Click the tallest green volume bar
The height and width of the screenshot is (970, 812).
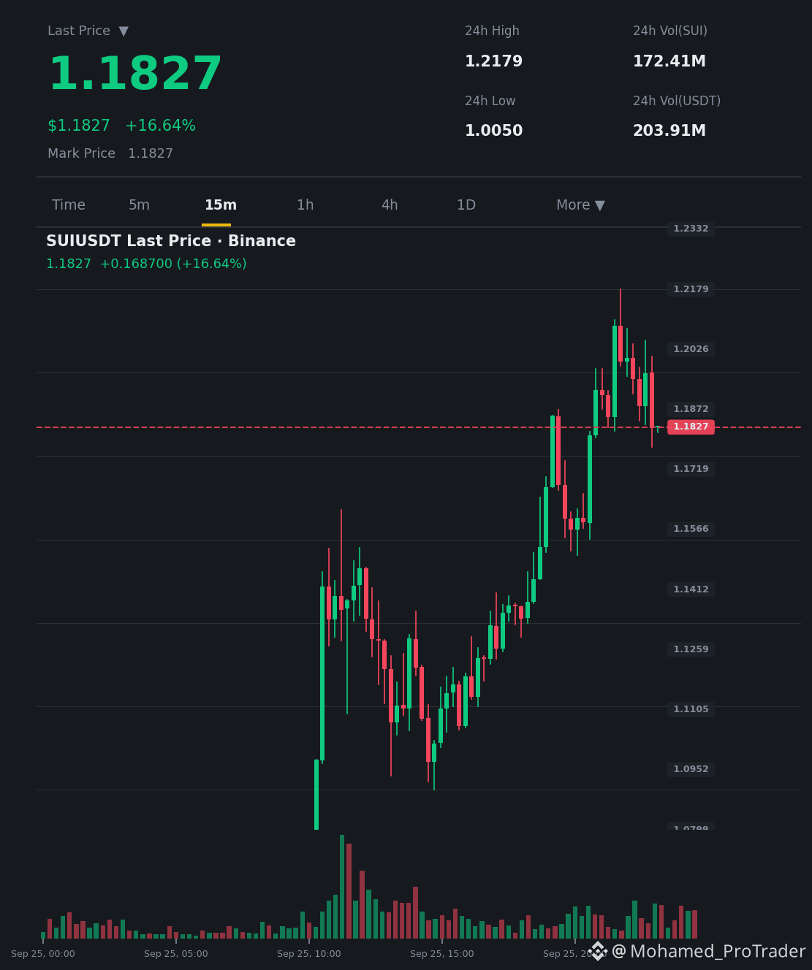[x=342, y=887]
